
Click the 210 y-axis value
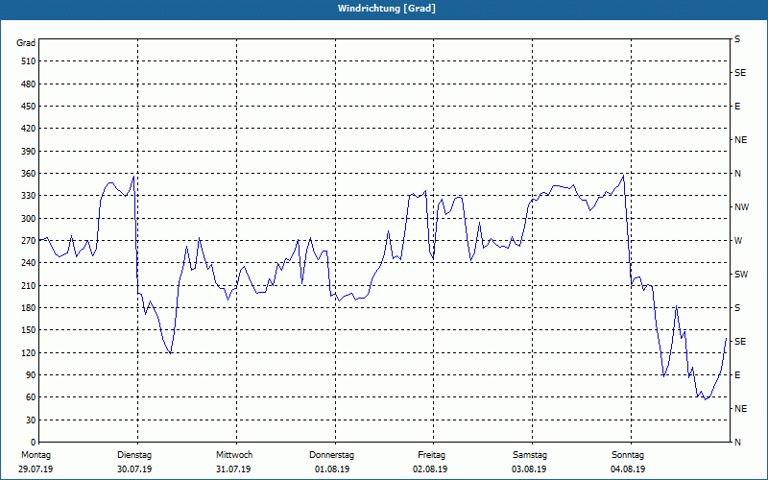29,285
